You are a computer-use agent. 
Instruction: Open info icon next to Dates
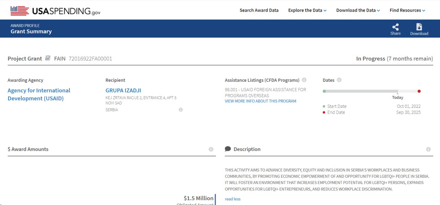click(339, 80)
